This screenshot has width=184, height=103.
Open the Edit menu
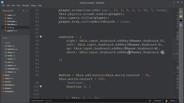coord(8,5)
